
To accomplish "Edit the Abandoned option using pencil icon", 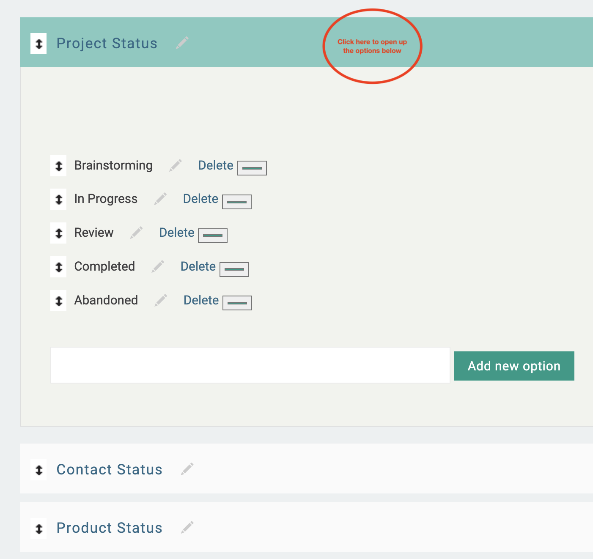I will pyautogui.click(x=161, y=300).
